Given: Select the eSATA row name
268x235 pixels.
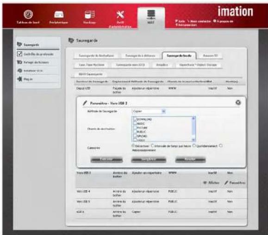Looking at the screenshot, I should pyautogui.click(x=81, y=211).
